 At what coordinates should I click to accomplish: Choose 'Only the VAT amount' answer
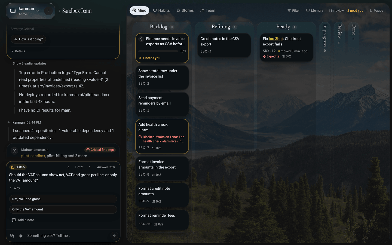pyautogui.click(x=63, y=209)
